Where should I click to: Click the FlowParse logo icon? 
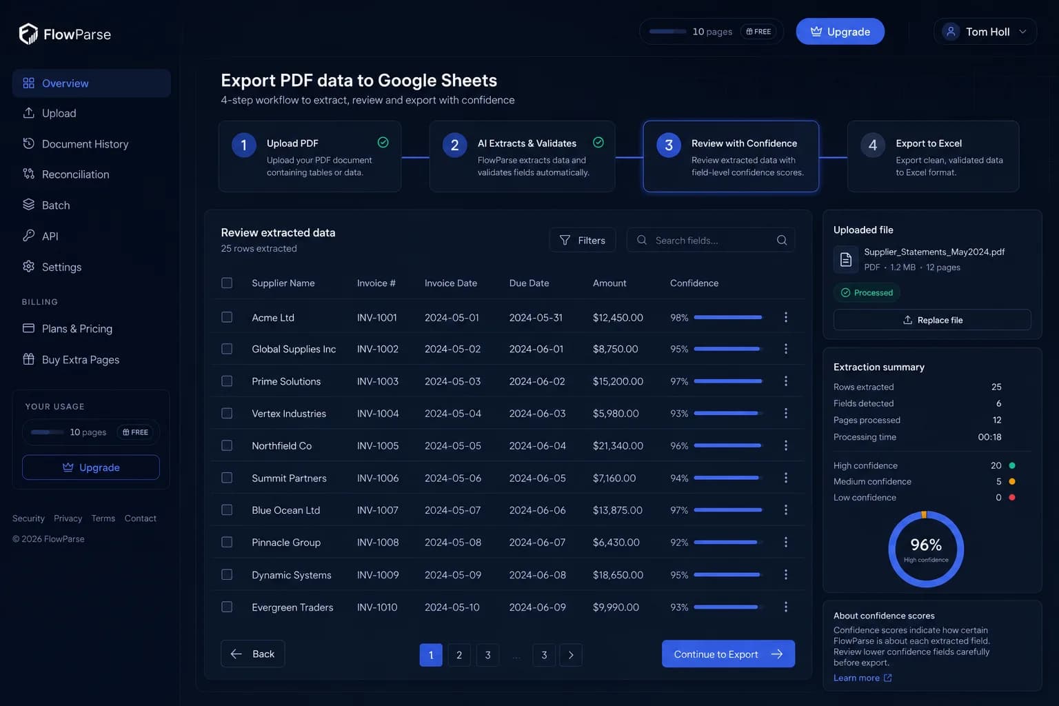click(28, 34)
